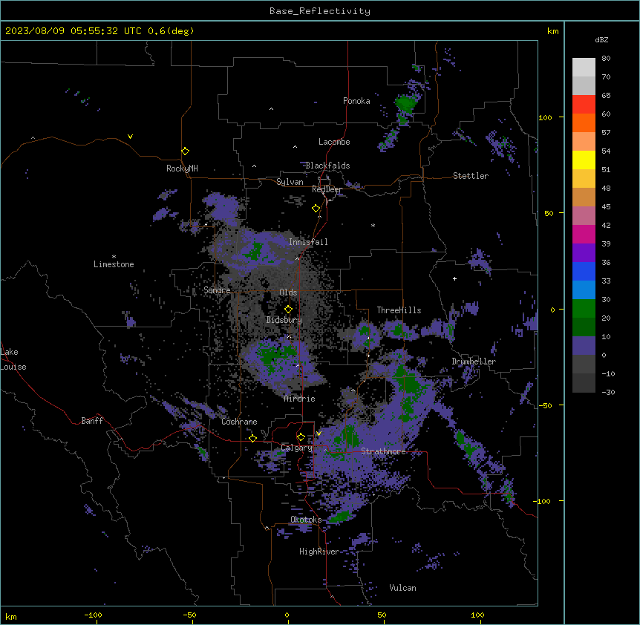Click the Strathmore city label
640x625 pixels.
383,451
